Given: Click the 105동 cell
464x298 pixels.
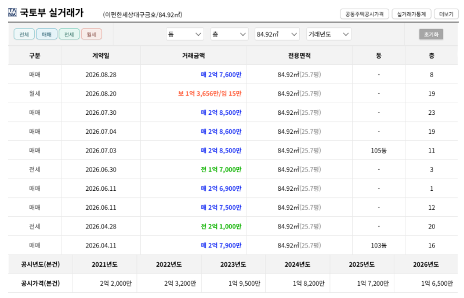Looking at the screenshot, I should [x=379, y=150].
